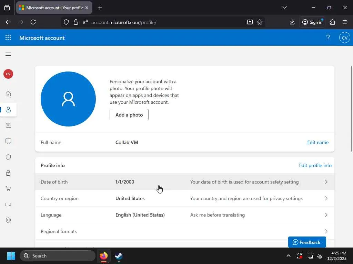
Task: Open Order history cart sidebar icon
Action: (8, 189)
